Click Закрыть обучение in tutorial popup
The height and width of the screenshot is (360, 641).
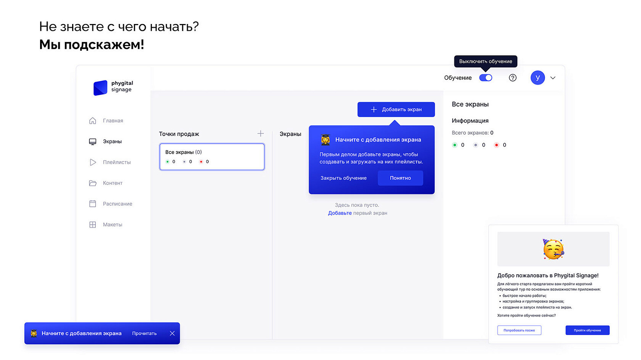tap(343, 178)
